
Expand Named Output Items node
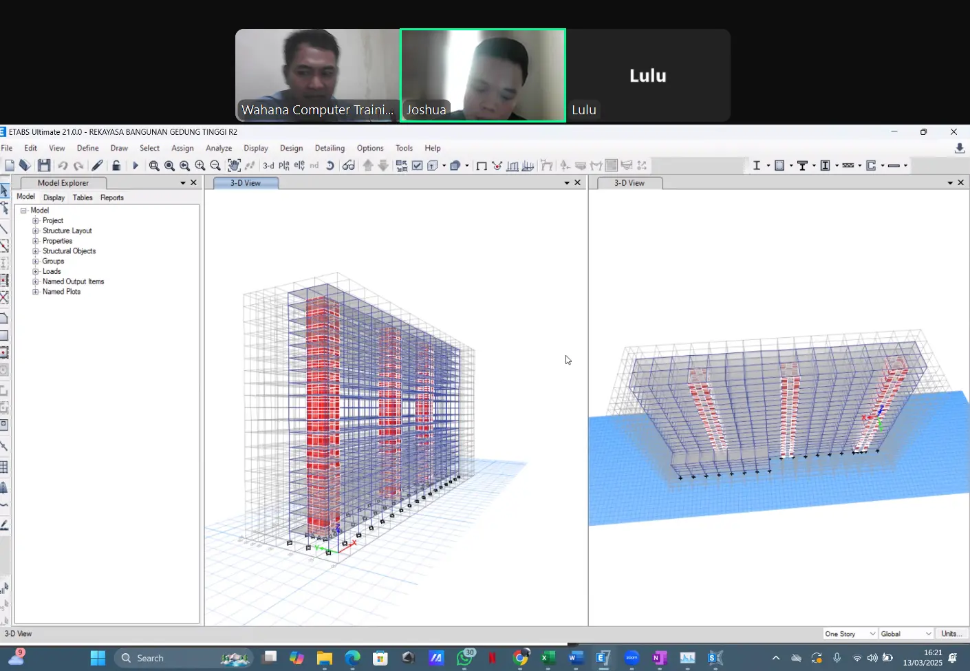[36, 281]
